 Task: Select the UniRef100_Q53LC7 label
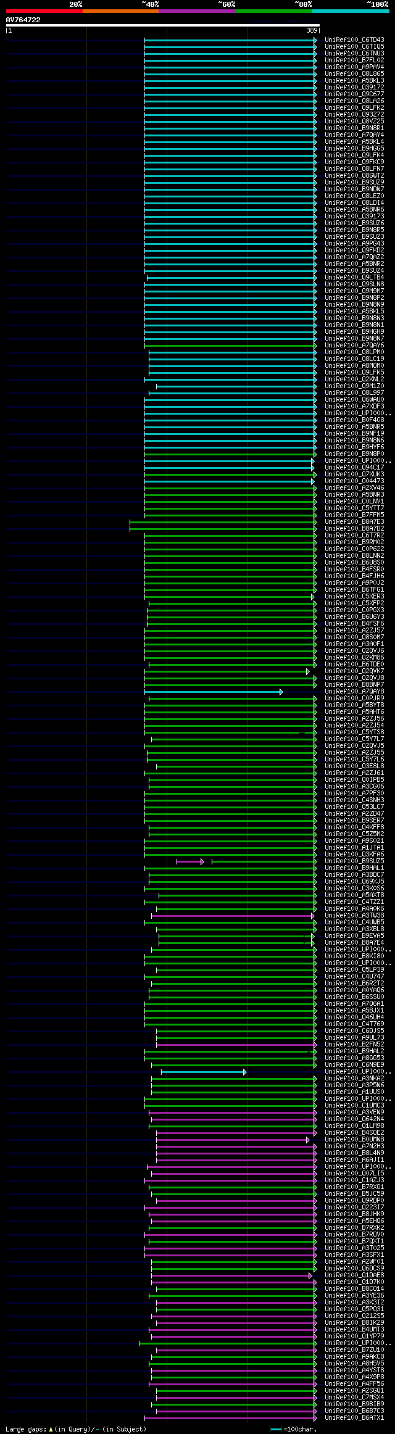pyautogui.click(x=354, y=807)
